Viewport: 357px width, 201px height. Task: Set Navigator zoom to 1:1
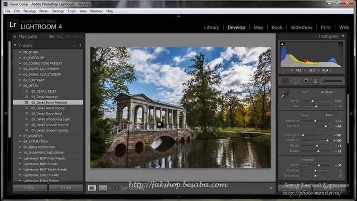[x=68, y=37]
